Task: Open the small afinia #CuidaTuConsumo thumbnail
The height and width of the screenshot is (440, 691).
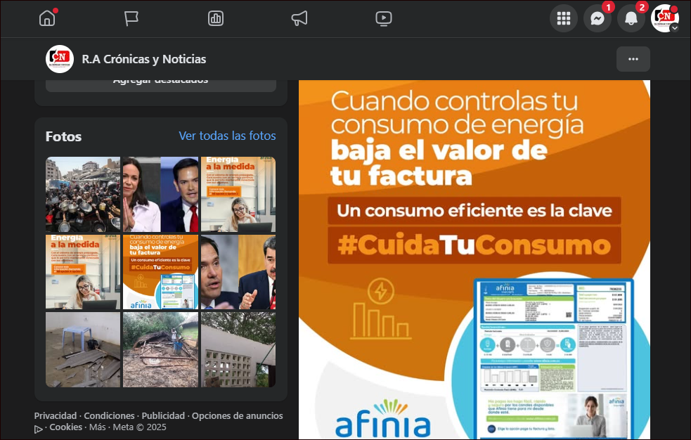Action: coord(160,272)
